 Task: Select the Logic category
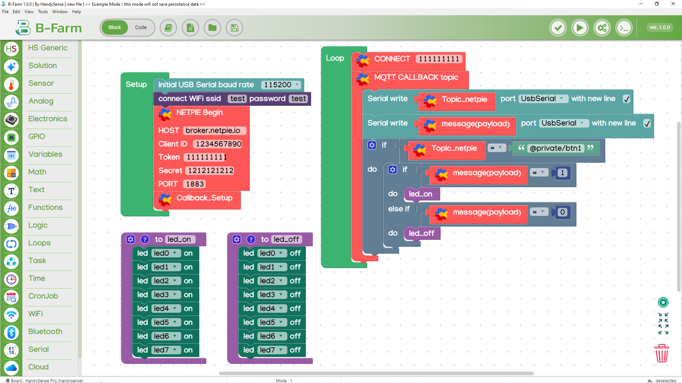pos(38,225)
